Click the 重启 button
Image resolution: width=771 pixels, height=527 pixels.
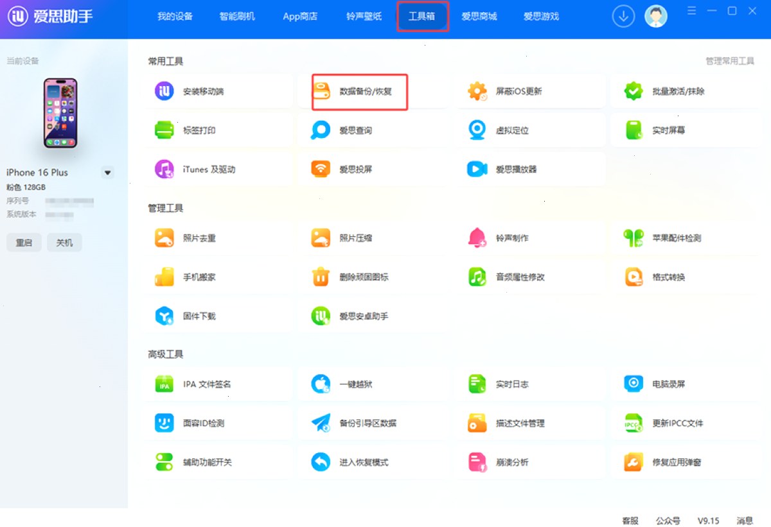(24, 243)
